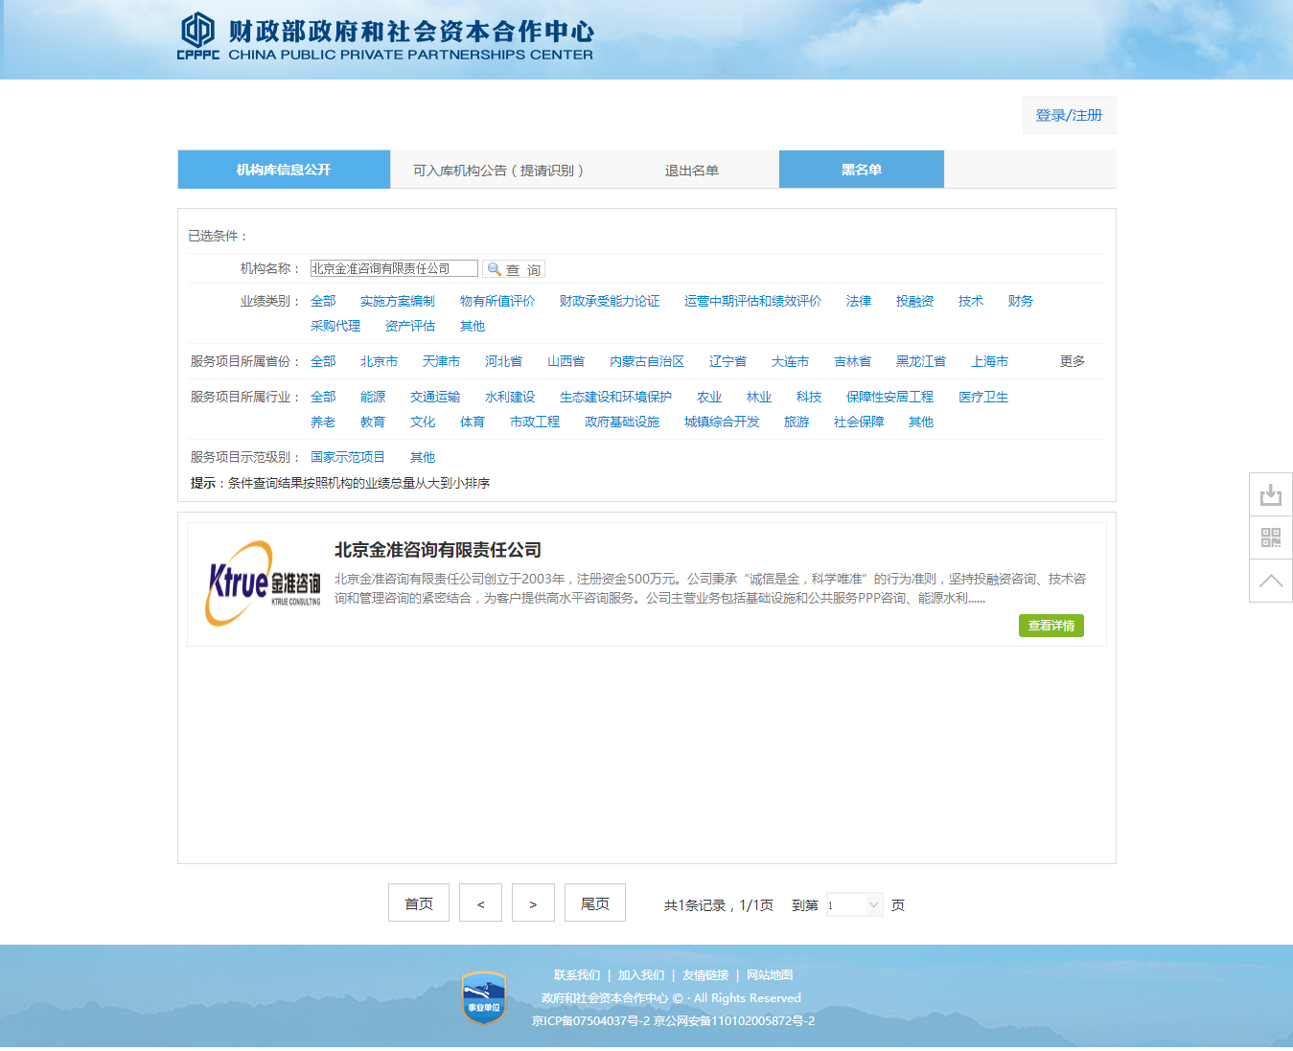Select 北京市 province filter
1293x1051 pixels.
point(379,361)
